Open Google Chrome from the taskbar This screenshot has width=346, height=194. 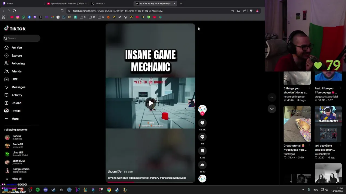click(x=109, y=190)
